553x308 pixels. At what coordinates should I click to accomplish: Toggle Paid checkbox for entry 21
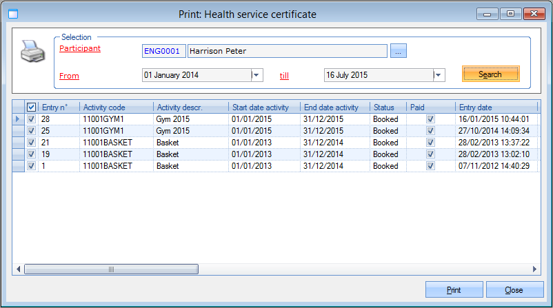[430, 143]
